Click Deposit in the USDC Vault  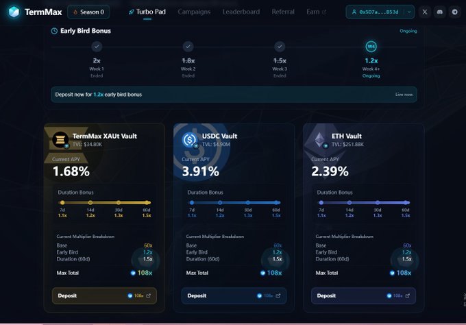coord(234,296)
